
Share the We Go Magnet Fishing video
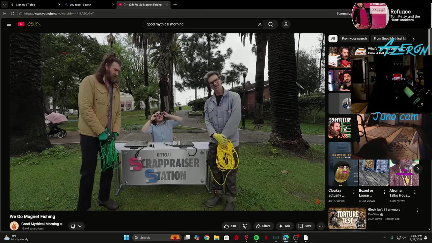click(x=263, y=226)
